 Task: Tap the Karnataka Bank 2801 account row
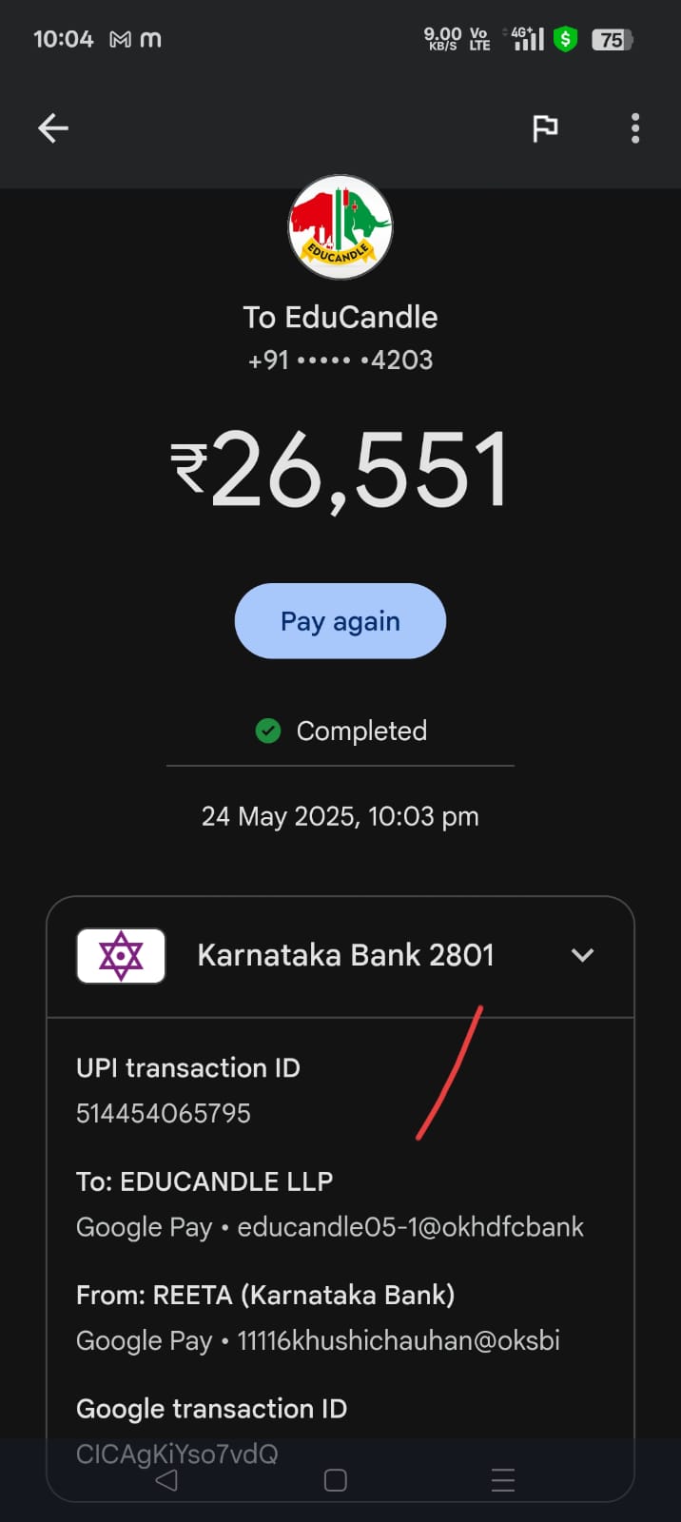pos(345,955)
